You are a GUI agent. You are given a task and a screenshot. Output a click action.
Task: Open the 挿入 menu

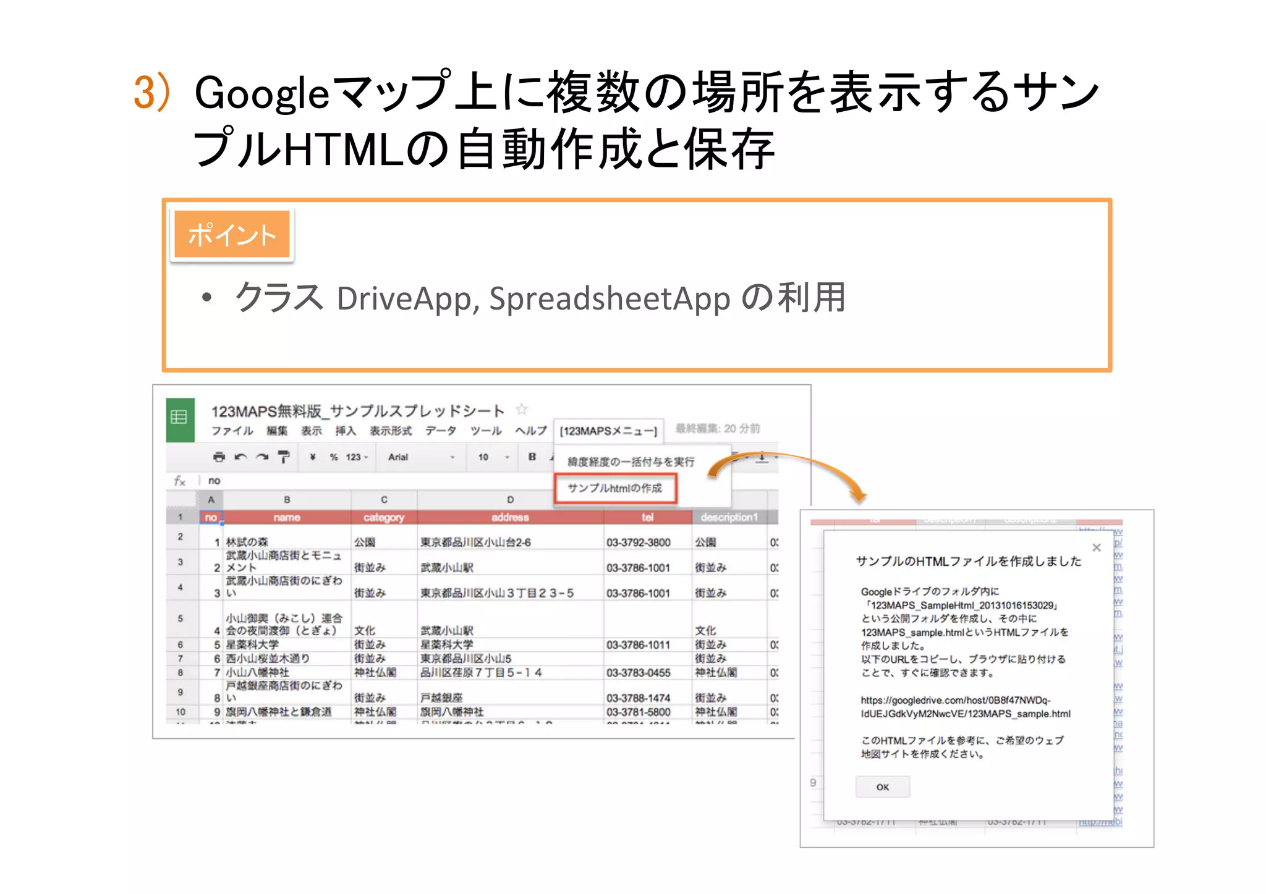tap(346, 431)
